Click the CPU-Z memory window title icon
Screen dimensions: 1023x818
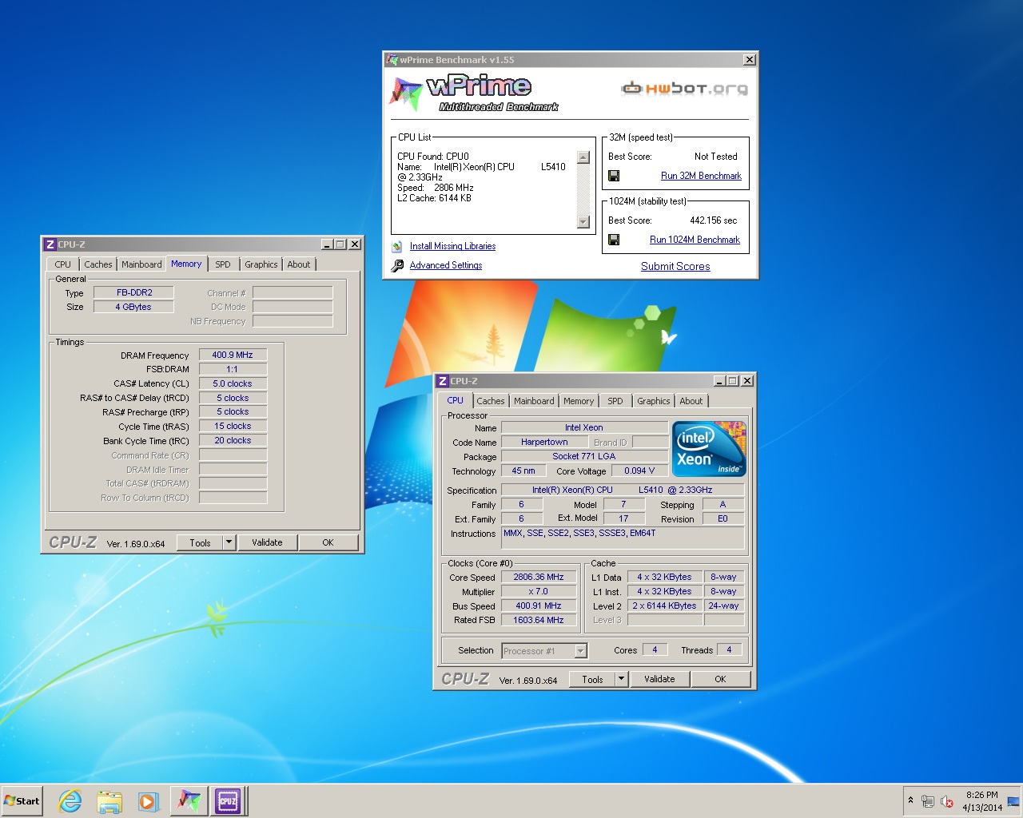50,244
